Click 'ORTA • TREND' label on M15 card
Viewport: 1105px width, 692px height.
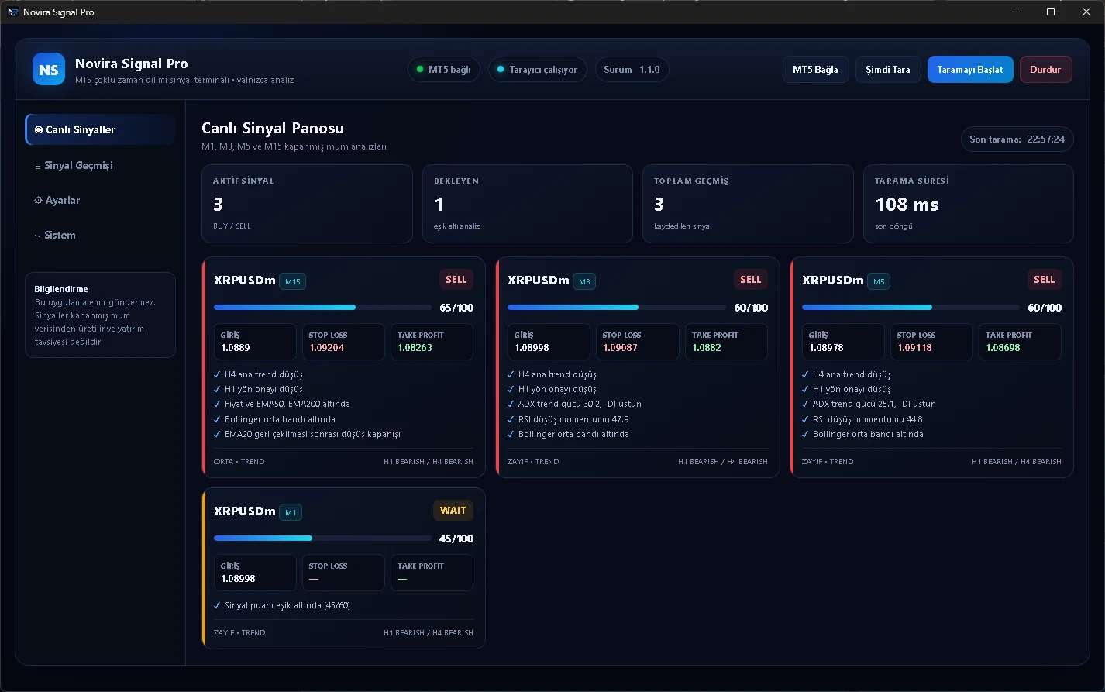pyautogui.click(x=239, y=462)
